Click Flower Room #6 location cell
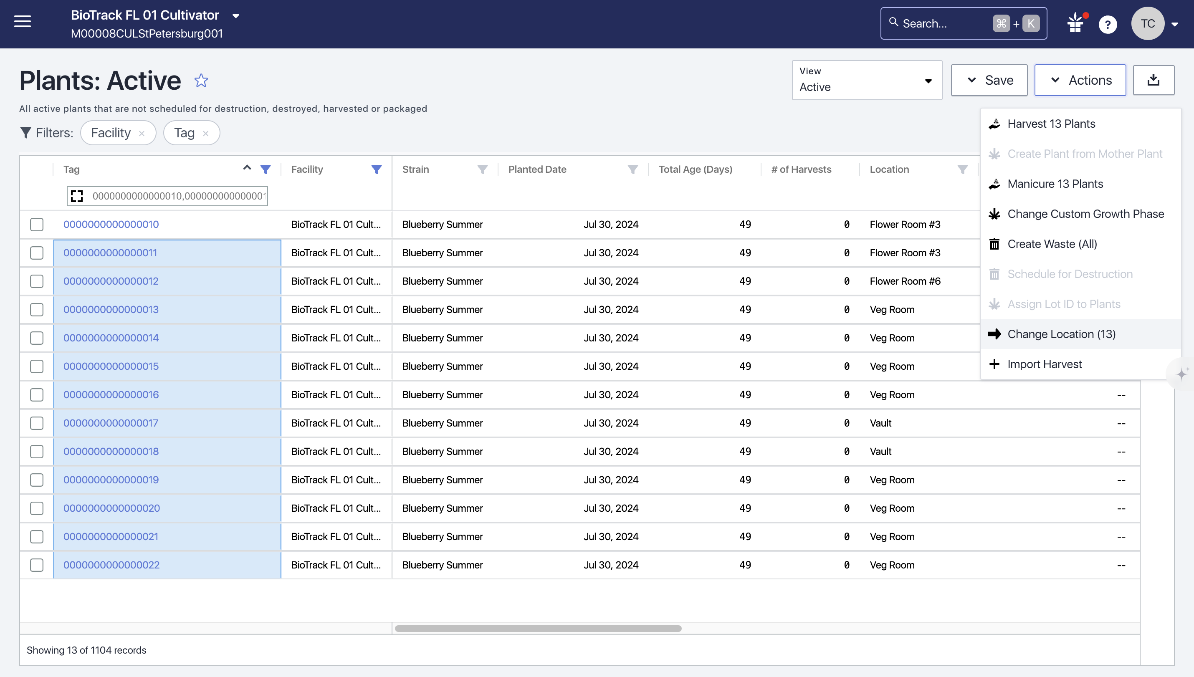 click(x=905, y=281)
